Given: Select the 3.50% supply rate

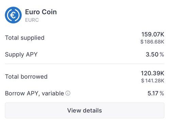Looking at the screenshot, I should click(x=155, y=55).
